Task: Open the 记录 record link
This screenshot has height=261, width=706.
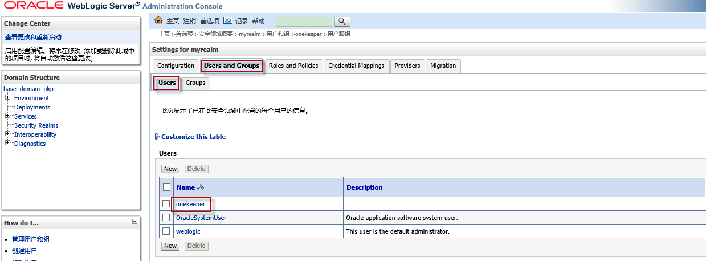Action: [x=242, y=21]
